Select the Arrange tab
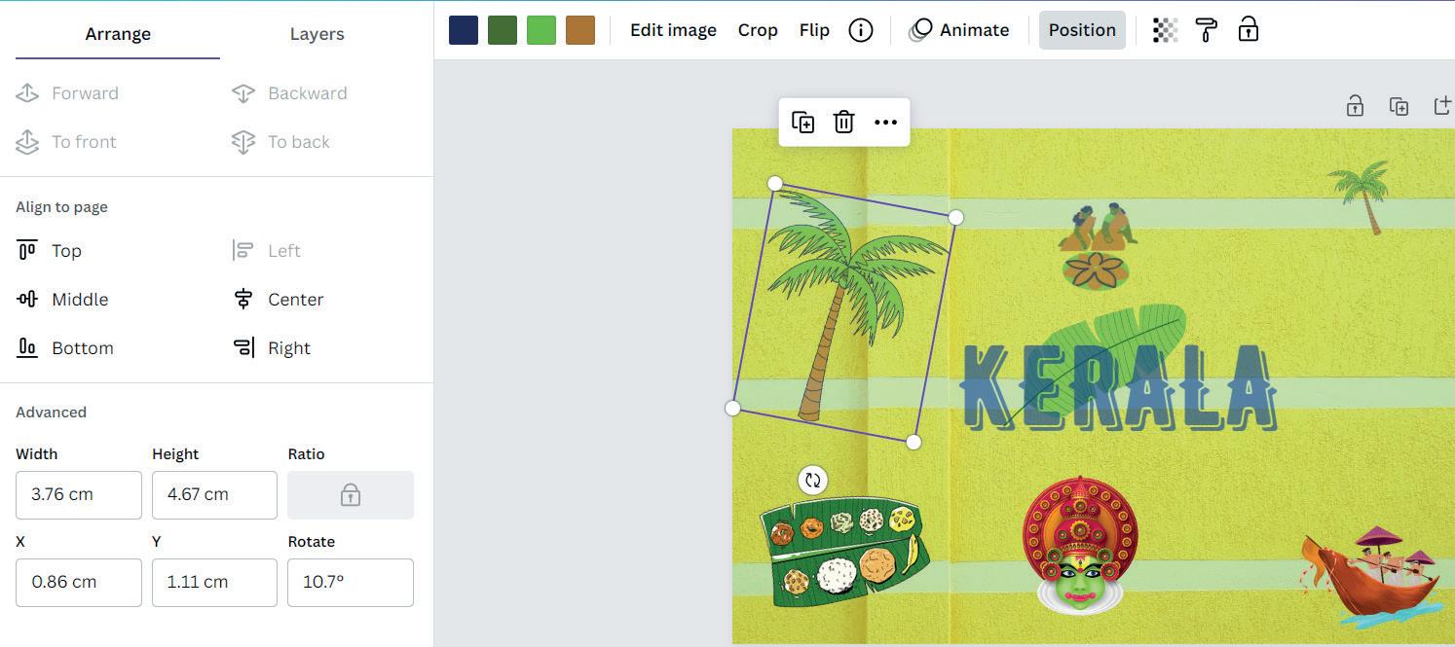Viewport: 1455px width, 647px height. (118, 34)
